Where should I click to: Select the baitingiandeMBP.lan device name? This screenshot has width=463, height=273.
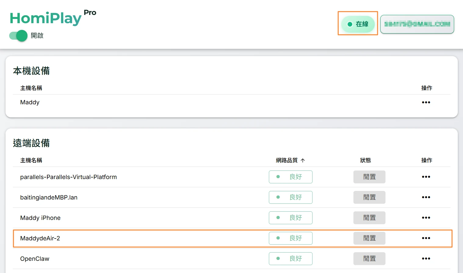coord(49,198)
